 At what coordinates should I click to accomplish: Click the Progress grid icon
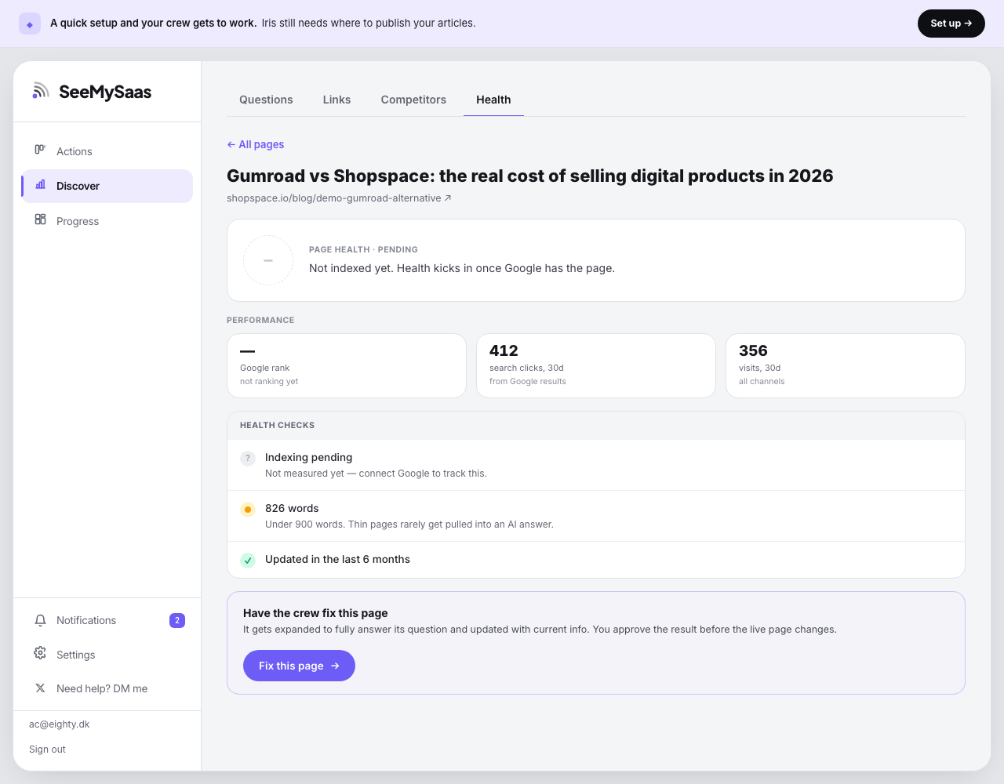(40, 220)
